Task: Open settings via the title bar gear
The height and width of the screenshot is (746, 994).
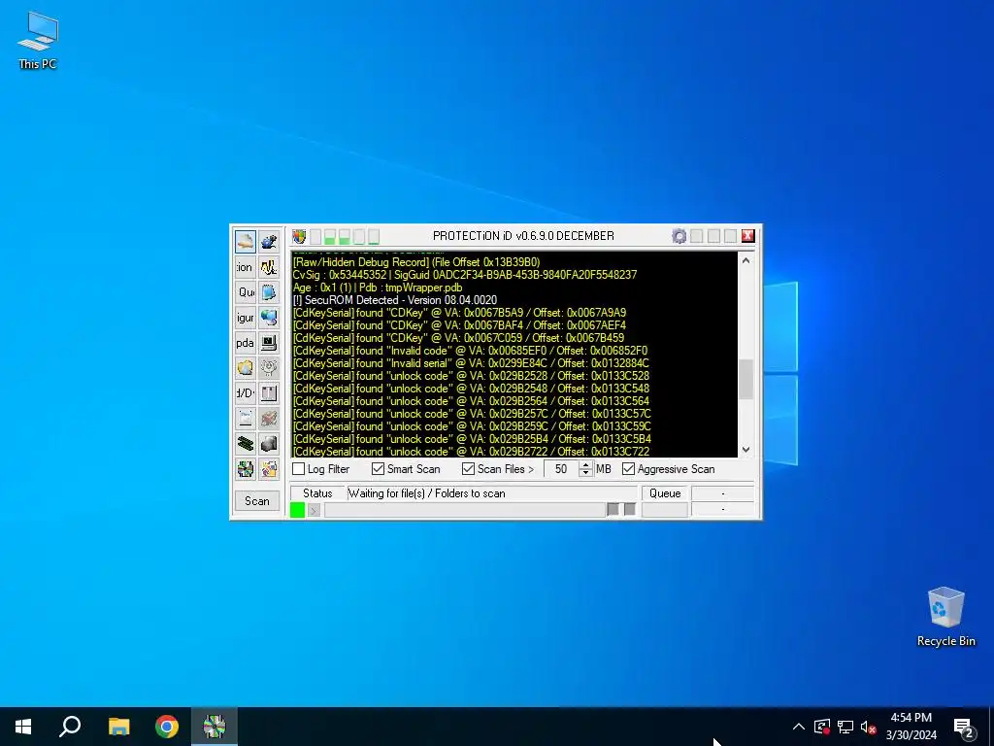Action: coord(679,236)
